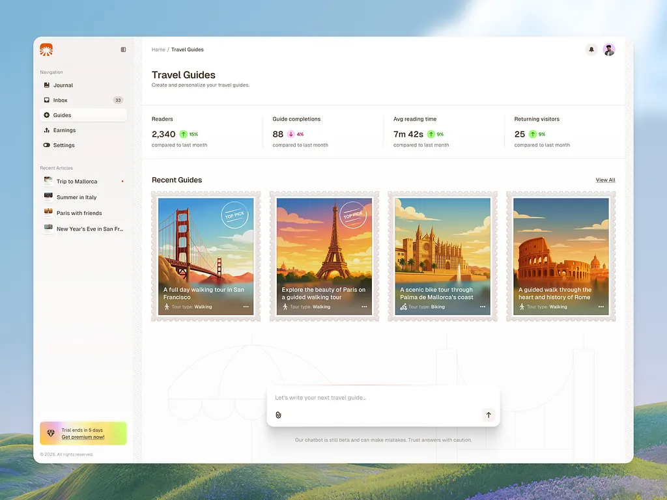Image resolution: width=667 pixels, height=500 pixels.
Task: Attach a file using the paperclip icon
Action: click(x=278, y=415)
